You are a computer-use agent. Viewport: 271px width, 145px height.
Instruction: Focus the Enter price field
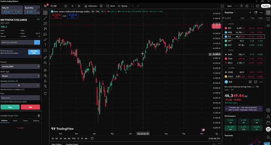[x=20, y=98]
